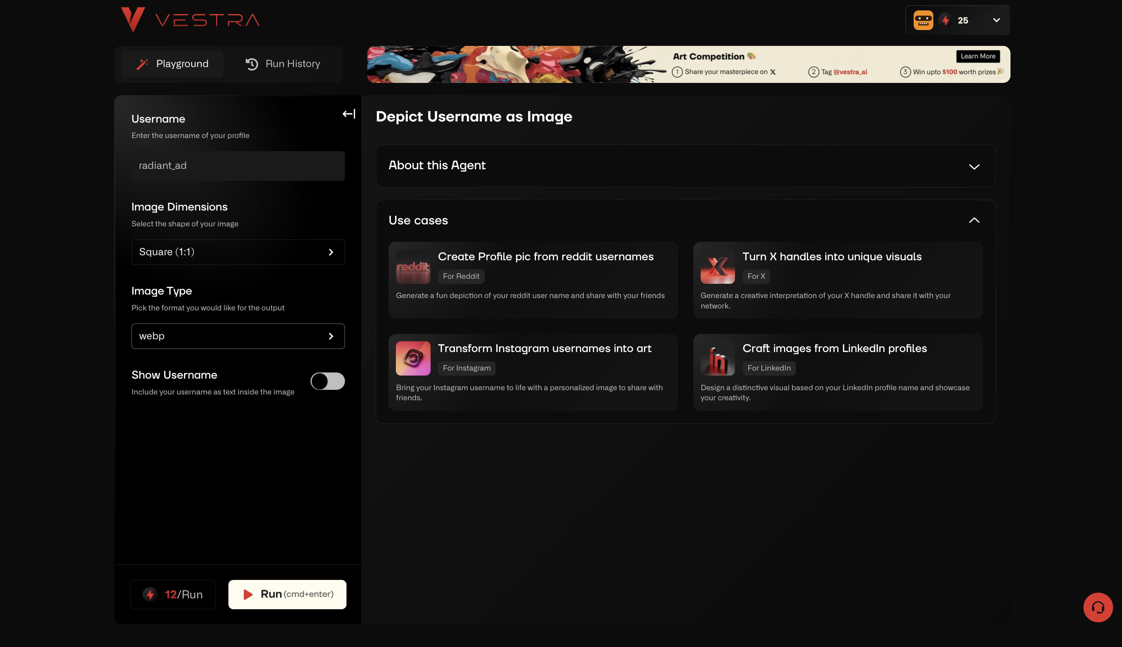Click the lightning credits icon beside 25

[946, 20]
